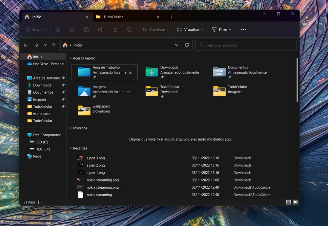Open the Downloads quick access folder tile
The width and height of the screenshot is (328, 226).
(172, 72)
